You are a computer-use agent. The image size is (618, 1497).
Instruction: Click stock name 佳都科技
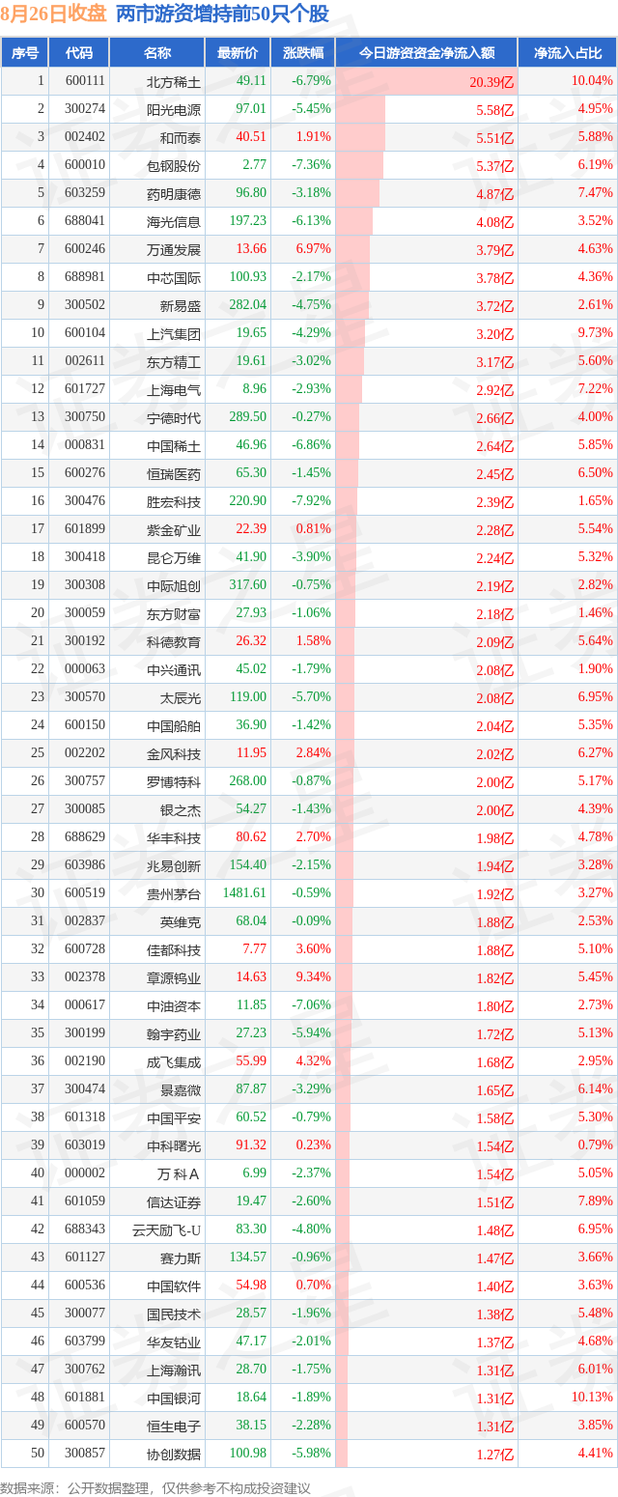coord(174,950)
